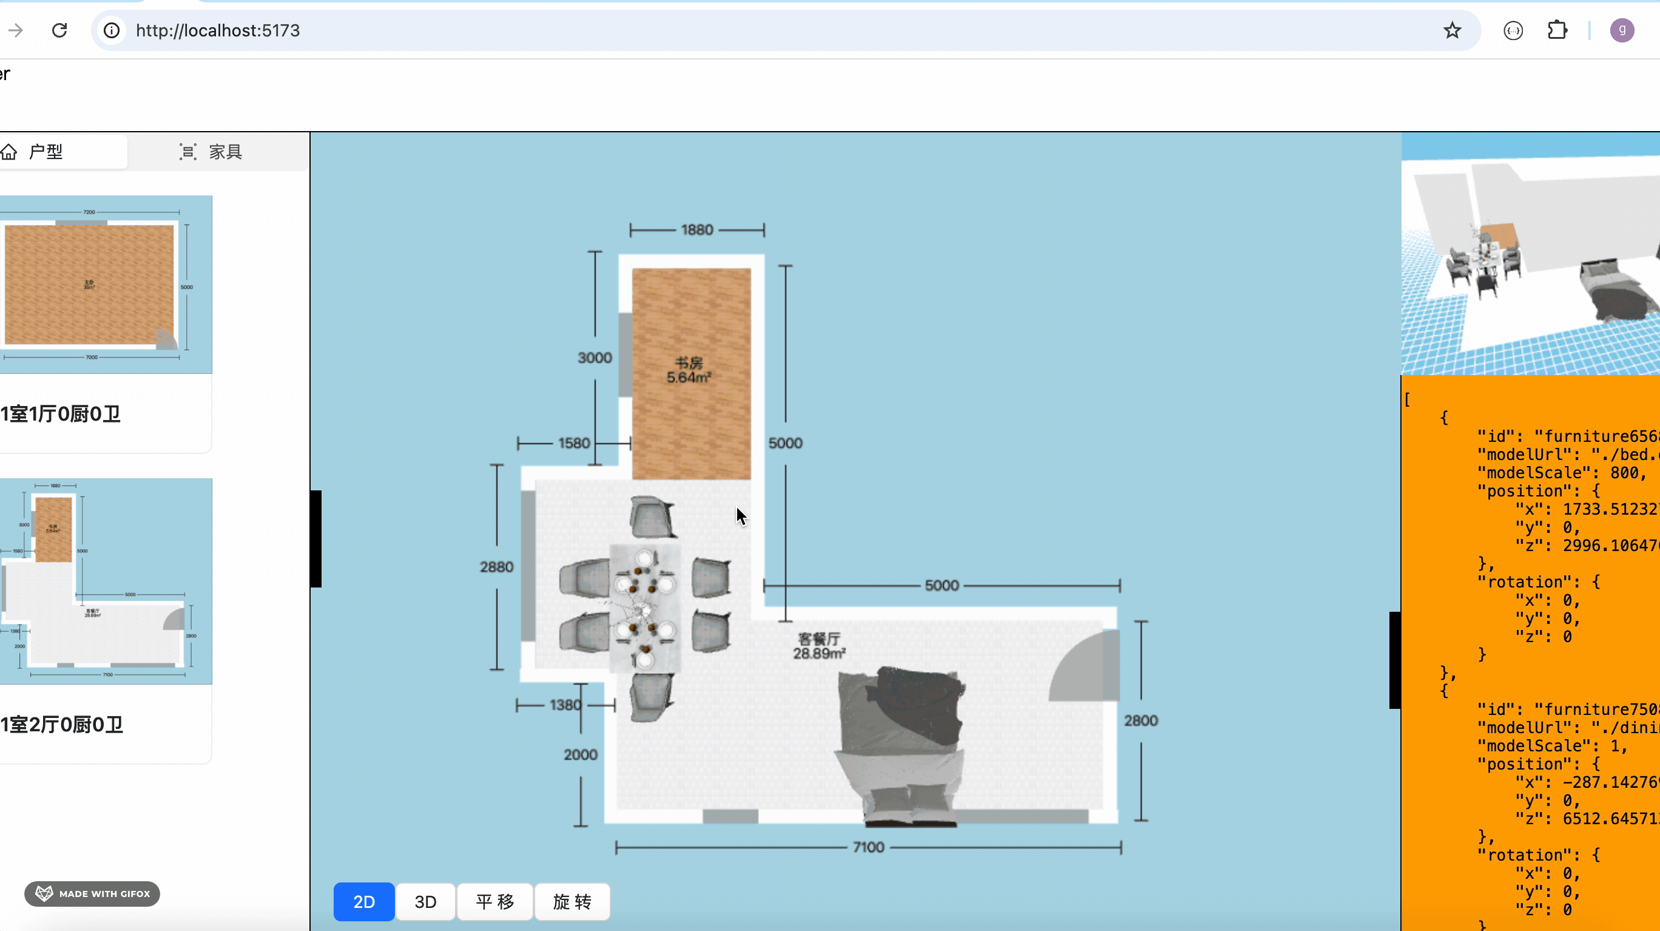Screen dimensions: 1660x931
Task: Click the 2000 dimension label
Action: point(581,755)
